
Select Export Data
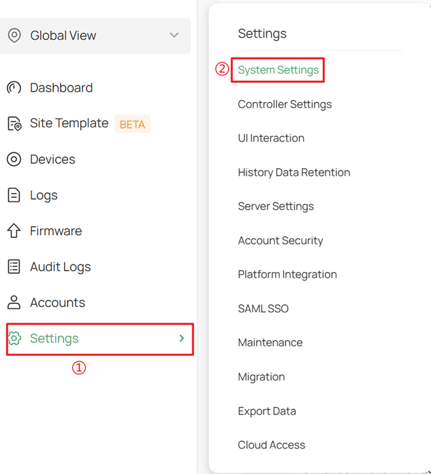tap(267, 411)
